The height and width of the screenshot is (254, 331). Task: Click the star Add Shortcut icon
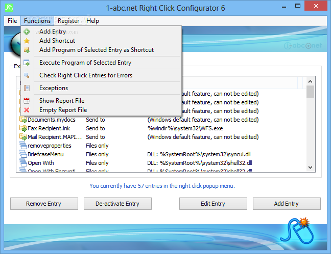[27, 41]
